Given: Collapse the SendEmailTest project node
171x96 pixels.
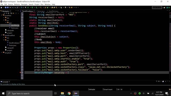Looking at the screenshot, I should pyautogui.click(x=2, y=35).
